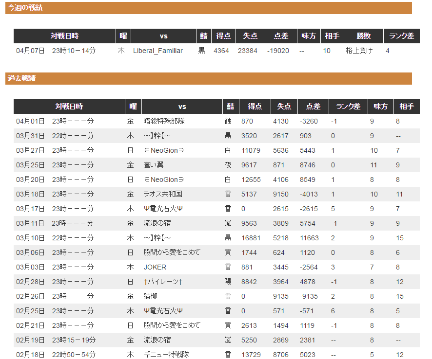Click score 11079 in 03月27日 row

pyautogui.click(x=251, y=151)
